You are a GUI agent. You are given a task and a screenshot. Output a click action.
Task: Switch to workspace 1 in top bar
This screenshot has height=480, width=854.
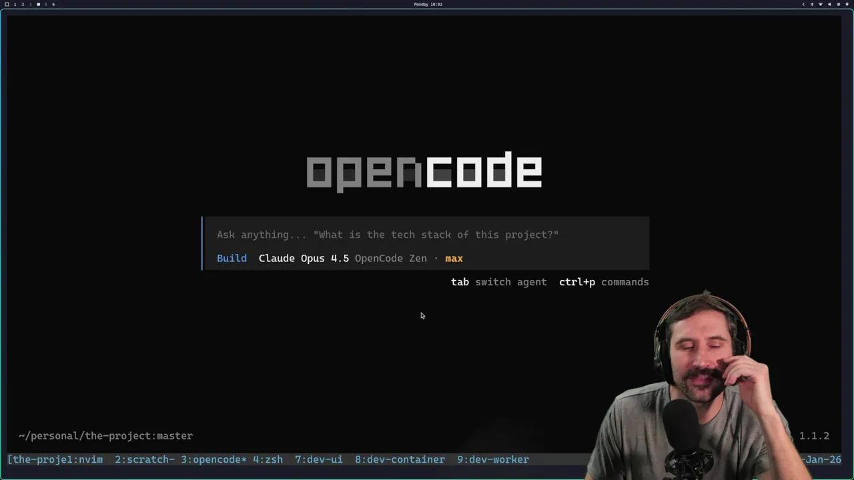click(15, 4)
